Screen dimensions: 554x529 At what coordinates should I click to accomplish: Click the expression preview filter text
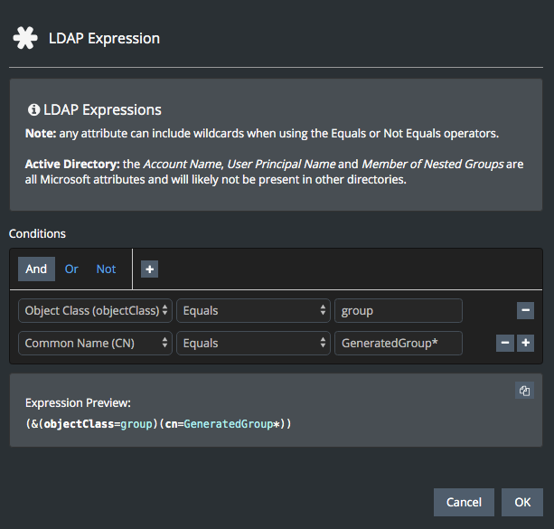click(x=158, y=423)
